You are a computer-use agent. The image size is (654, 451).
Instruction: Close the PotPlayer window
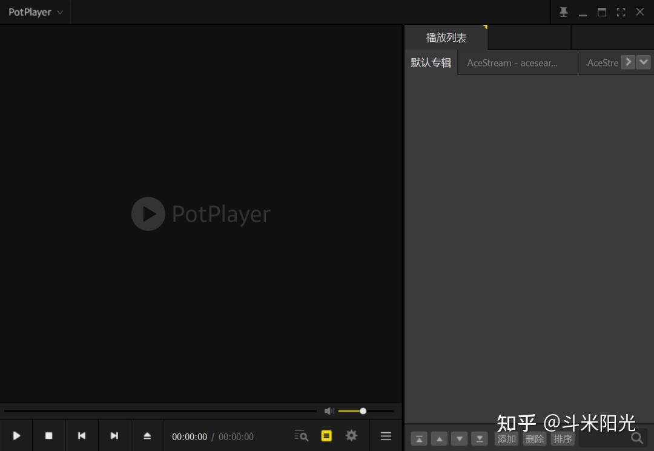pyautogui.click(x=640, y=12)
